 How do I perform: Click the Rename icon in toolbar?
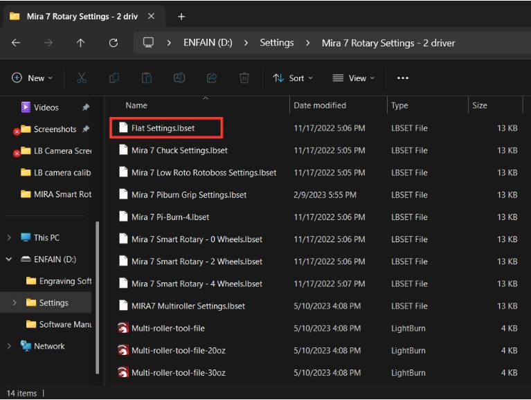179,78
